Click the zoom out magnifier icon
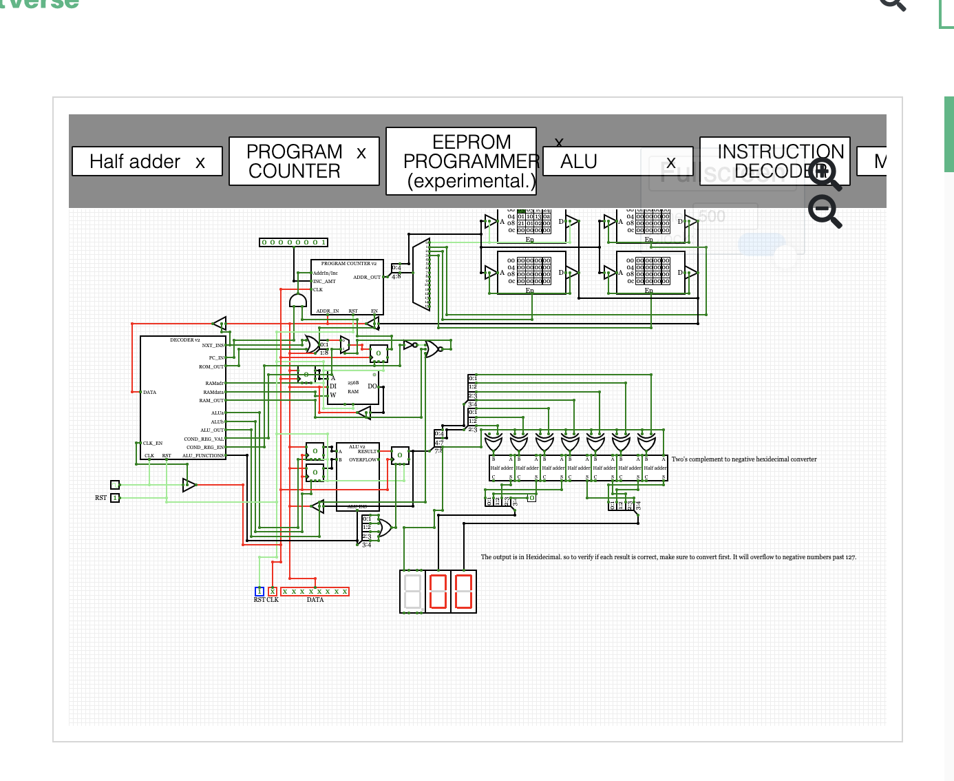 coord(824,211)
